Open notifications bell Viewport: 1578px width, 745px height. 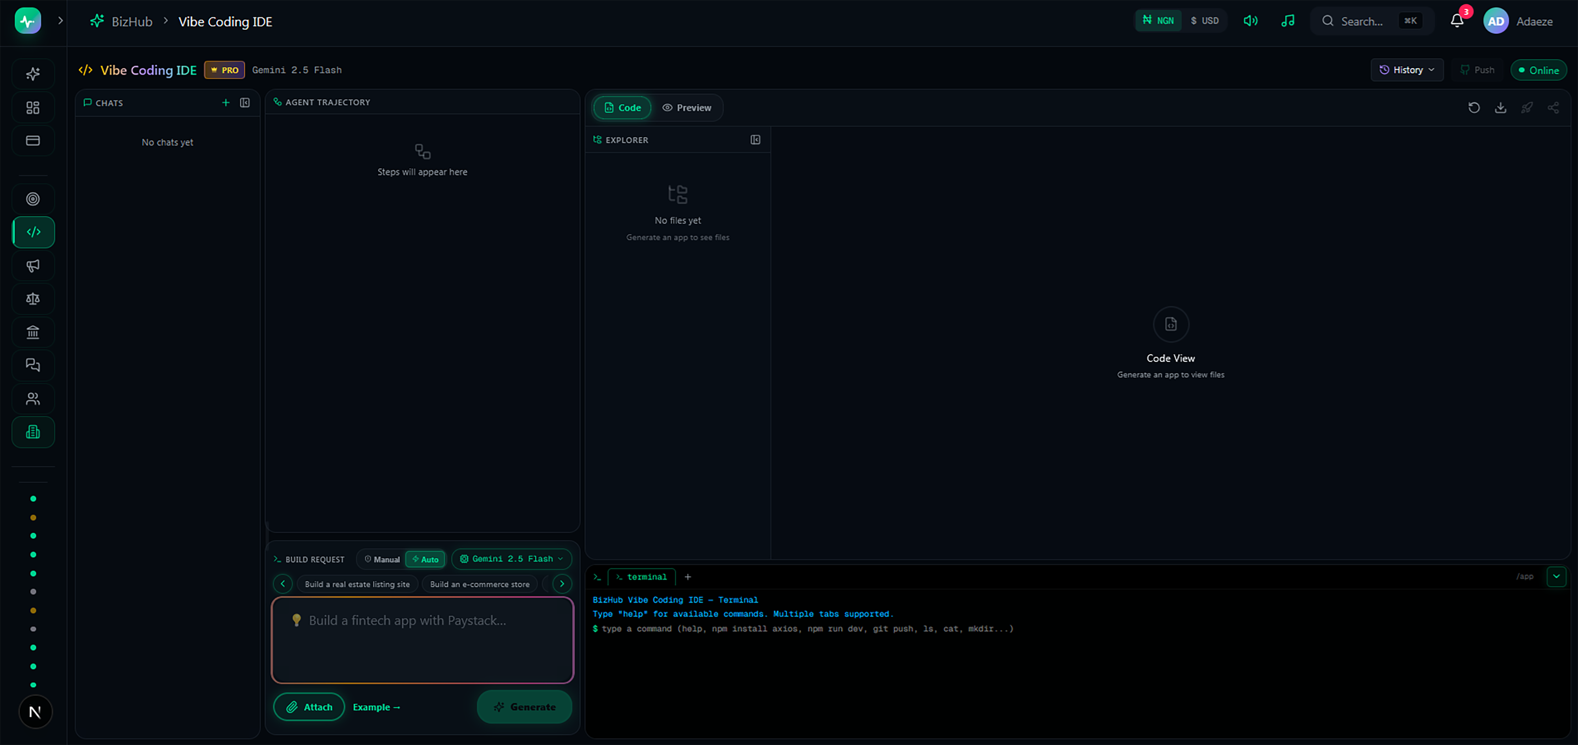pyautogui.click(x=1457, y=21)
